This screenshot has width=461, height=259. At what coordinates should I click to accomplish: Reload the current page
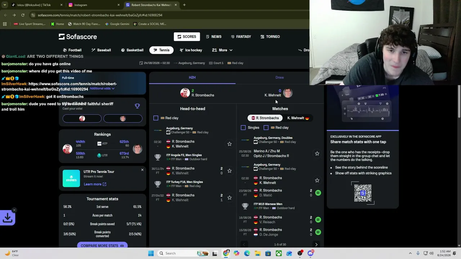point(23,15)
